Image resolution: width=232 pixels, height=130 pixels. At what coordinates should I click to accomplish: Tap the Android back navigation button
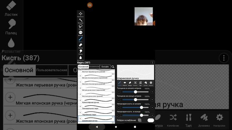click(x=97, y=127)
